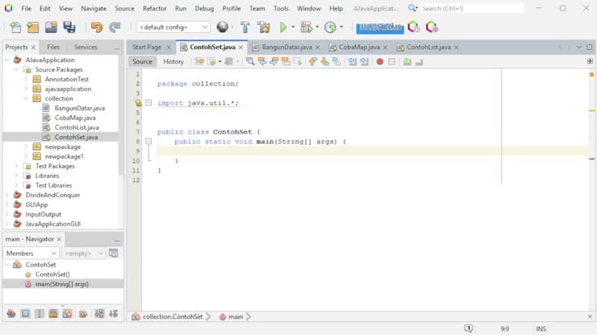
Task: Click the Build Project hammer icon
Action: [x=245, y=27]
